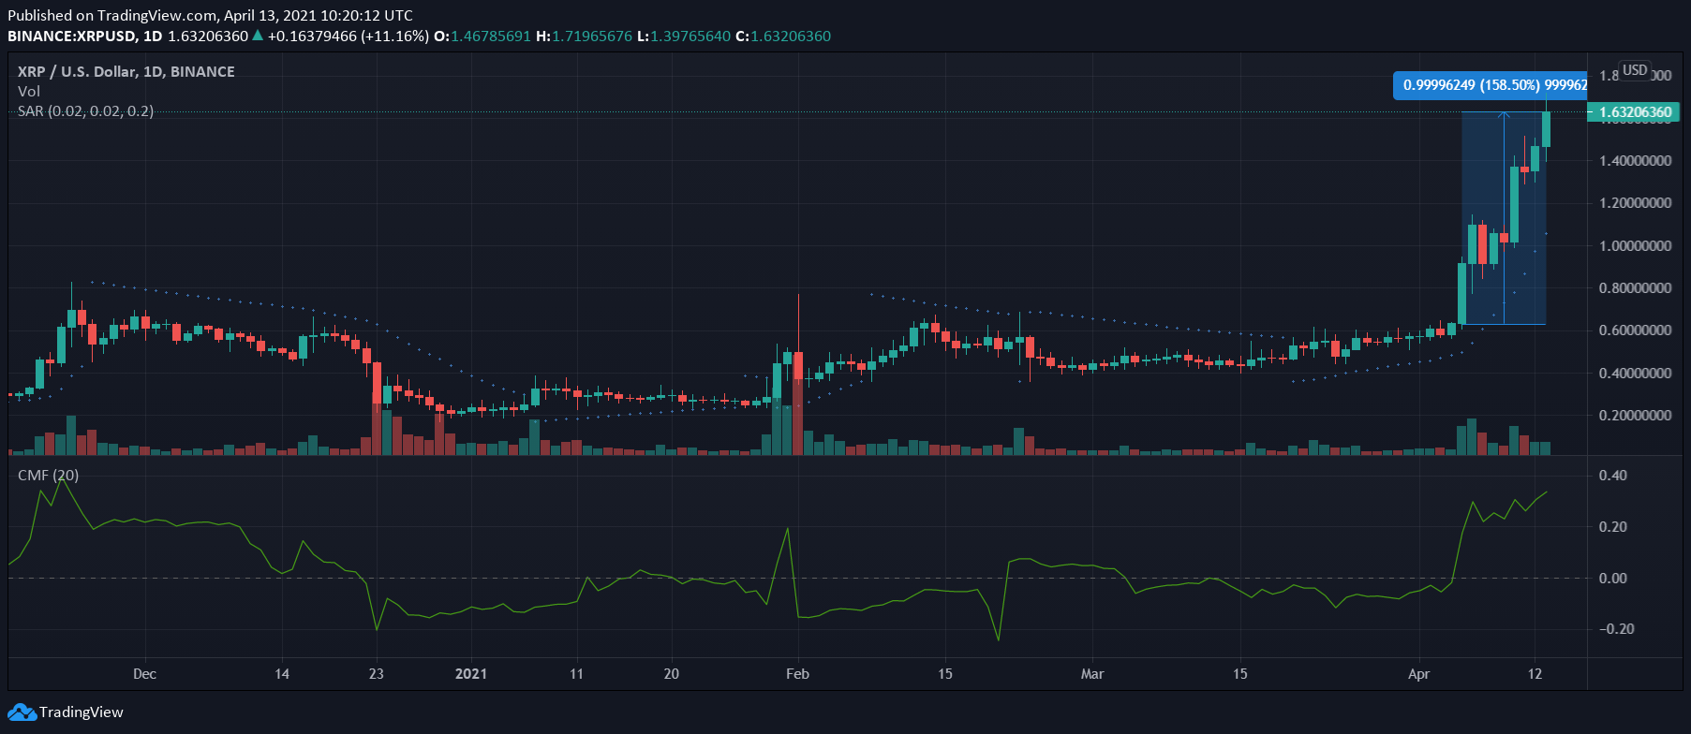Click the 0.40000000 price axis label
Screen dimensions: 1691x734
[x=1636, y=374]
